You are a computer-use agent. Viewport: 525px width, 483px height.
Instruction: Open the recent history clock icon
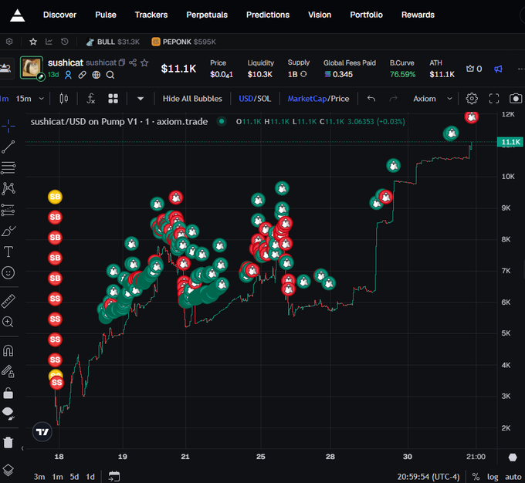pyautogui.click(x=65, y=42)
